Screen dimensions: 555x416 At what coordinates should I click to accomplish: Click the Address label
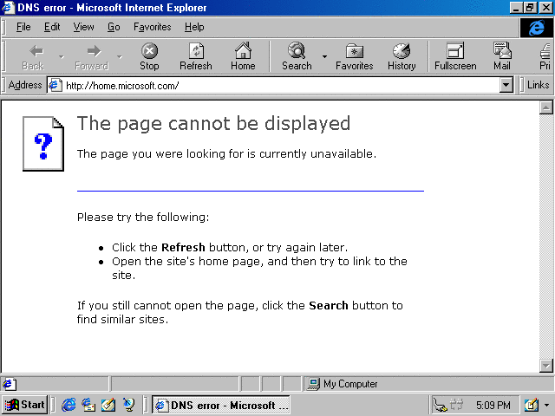tap(25, 85)
